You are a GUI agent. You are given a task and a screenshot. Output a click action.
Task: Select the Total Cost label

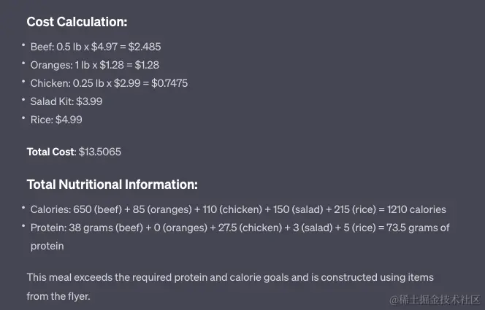pyautogui.click(x=51, y=152)
